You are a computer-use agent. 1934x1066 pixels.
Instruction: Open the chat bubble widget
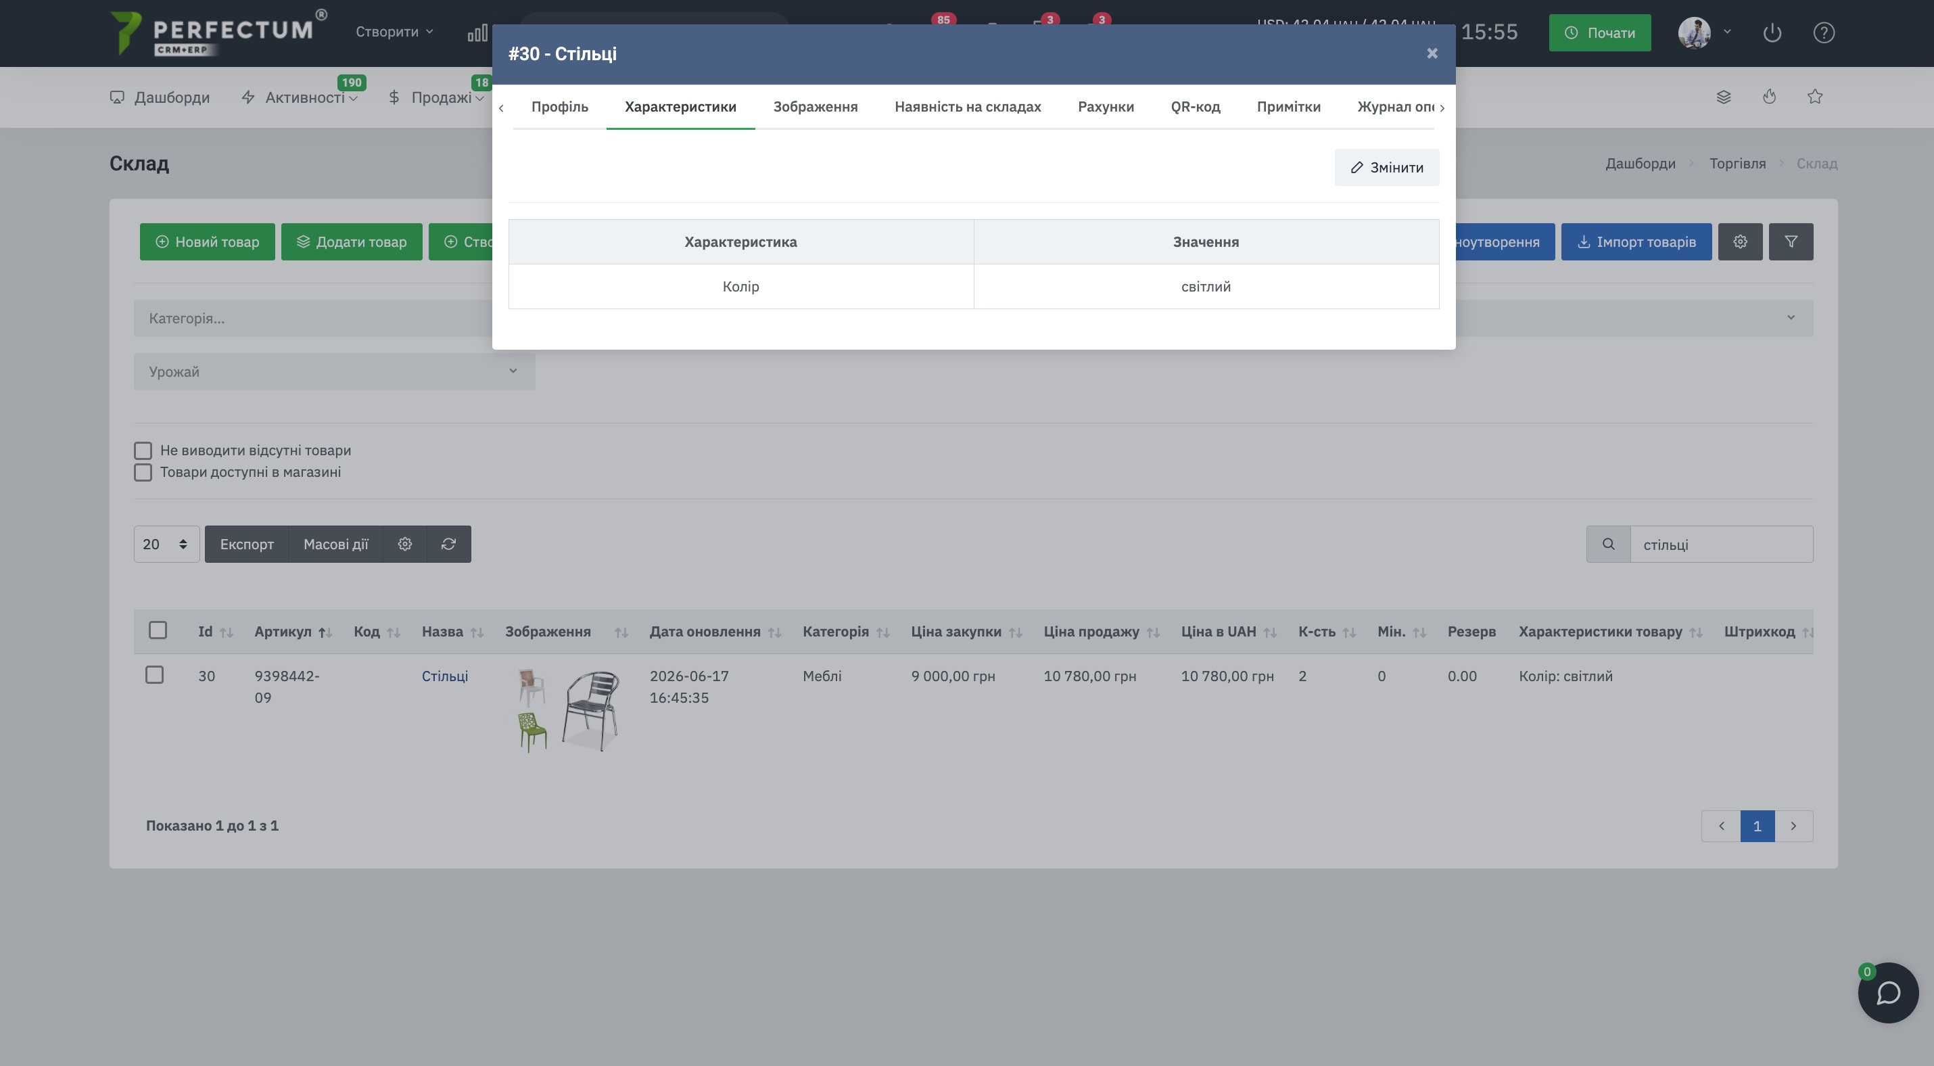click(x=1887, y=992)
